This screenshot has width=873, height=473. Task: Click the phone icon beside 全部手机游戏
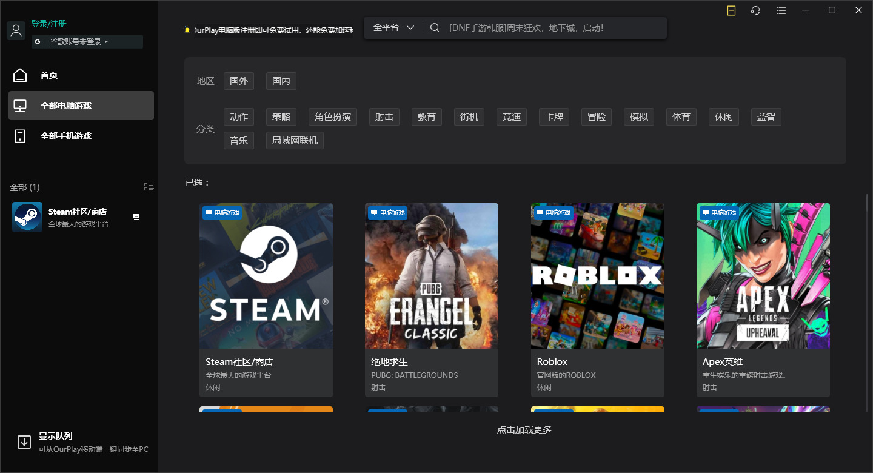point(20,135)
